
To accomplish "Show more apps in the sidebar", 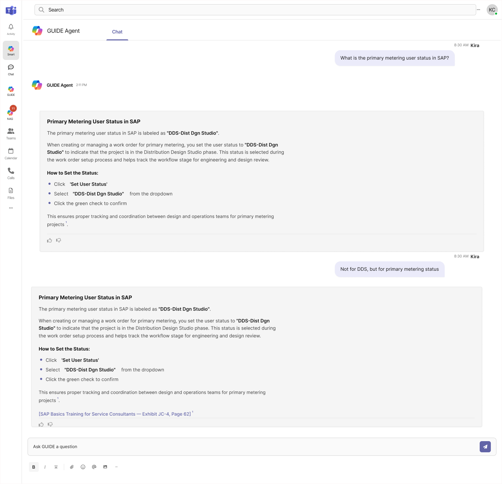I will click(11, 208).
